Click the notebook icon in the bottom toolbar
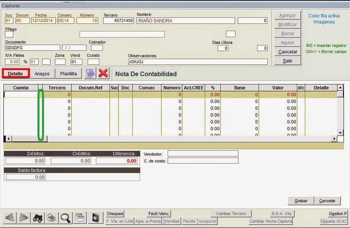 (96, 218)
